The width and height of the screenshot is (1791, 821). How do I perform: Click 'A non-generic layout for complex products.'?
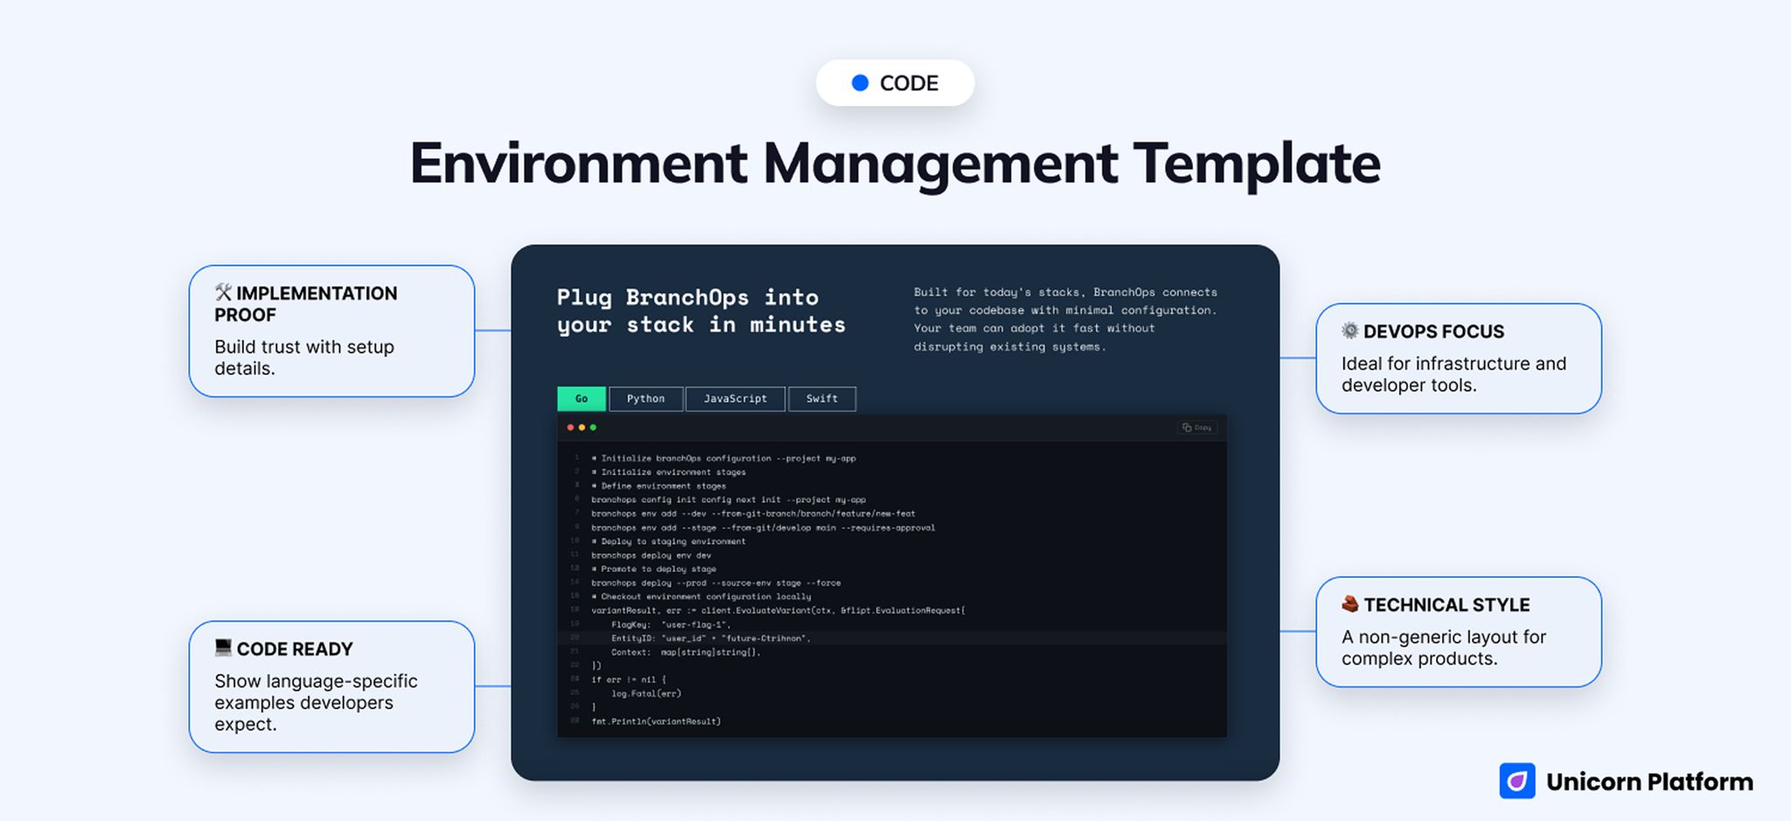(1444, 648)
